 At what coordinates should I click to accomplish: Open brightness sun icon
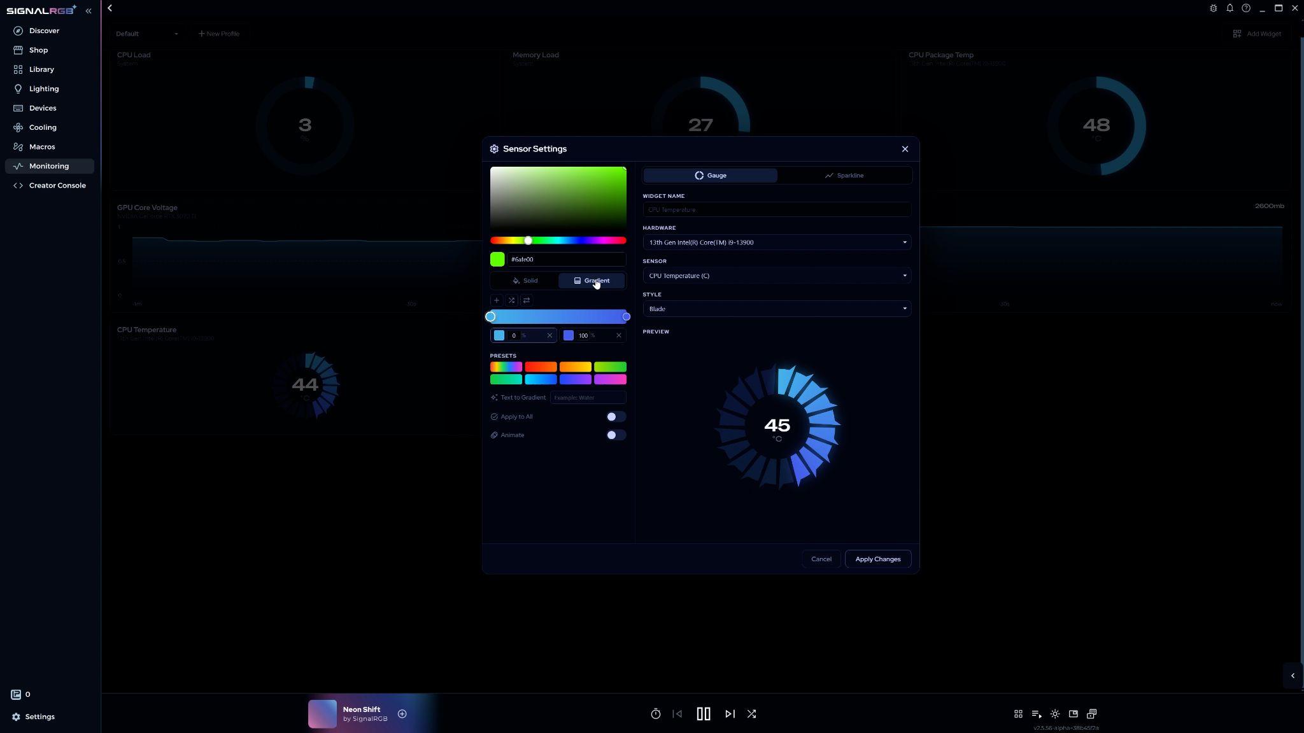click(x=1055, y=714)
